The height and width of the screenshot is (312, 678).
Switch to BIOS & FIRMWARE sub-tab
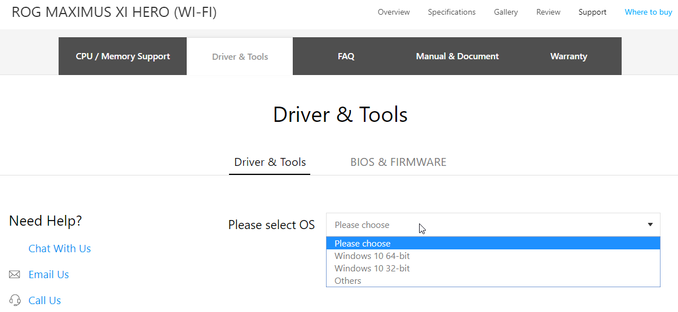tap(398, 162)
